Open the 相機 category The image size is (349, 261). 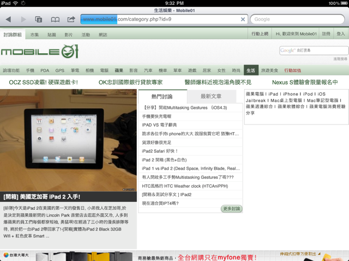89,70
